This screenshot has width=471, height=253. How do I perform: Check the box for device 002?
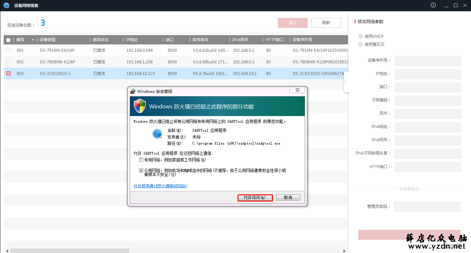(x=8, y=62)
